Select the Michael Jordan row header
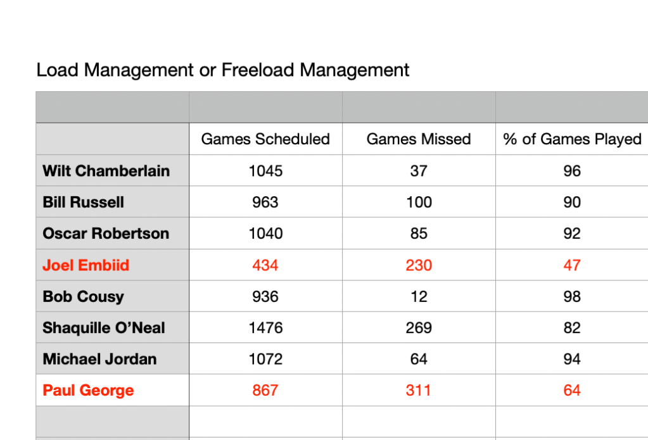 coord(99,359)
